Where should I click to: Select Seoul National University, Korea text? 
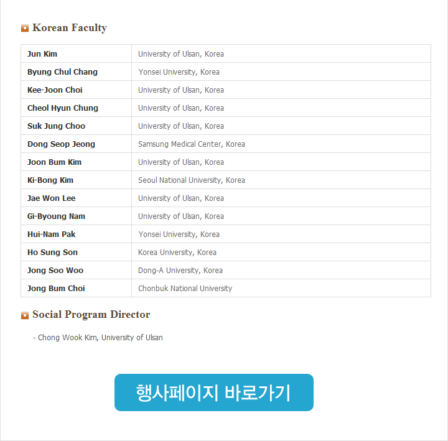tap(192, 180)
